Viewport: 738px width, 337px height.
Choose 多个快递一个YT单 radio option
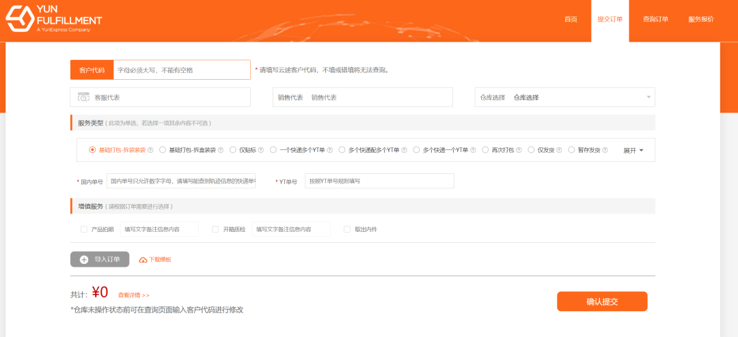(416, 150)
